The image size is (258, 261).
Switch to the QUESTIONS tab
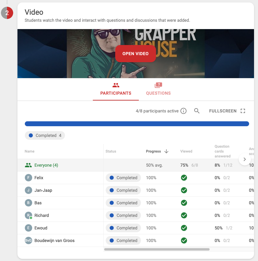pos(158,89)
